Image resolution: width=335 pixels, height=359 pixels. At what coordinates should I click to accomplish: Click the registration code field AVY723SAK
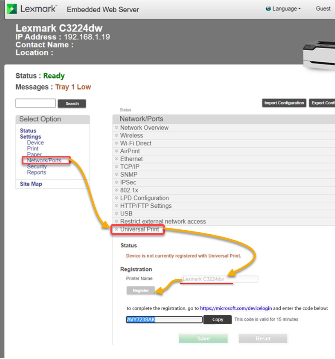tap(164, 319)
